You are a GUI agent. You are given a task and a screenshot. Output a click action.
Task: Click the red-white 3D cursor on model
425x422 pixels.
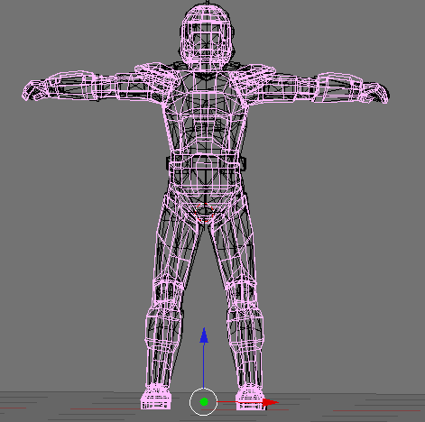204,213
